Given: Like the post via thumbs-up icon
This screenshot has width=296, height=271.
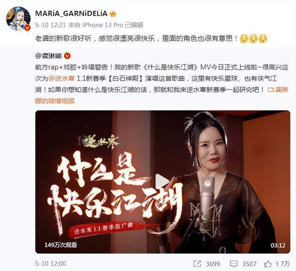Looking at the screenshot, I should coord(268,264).
